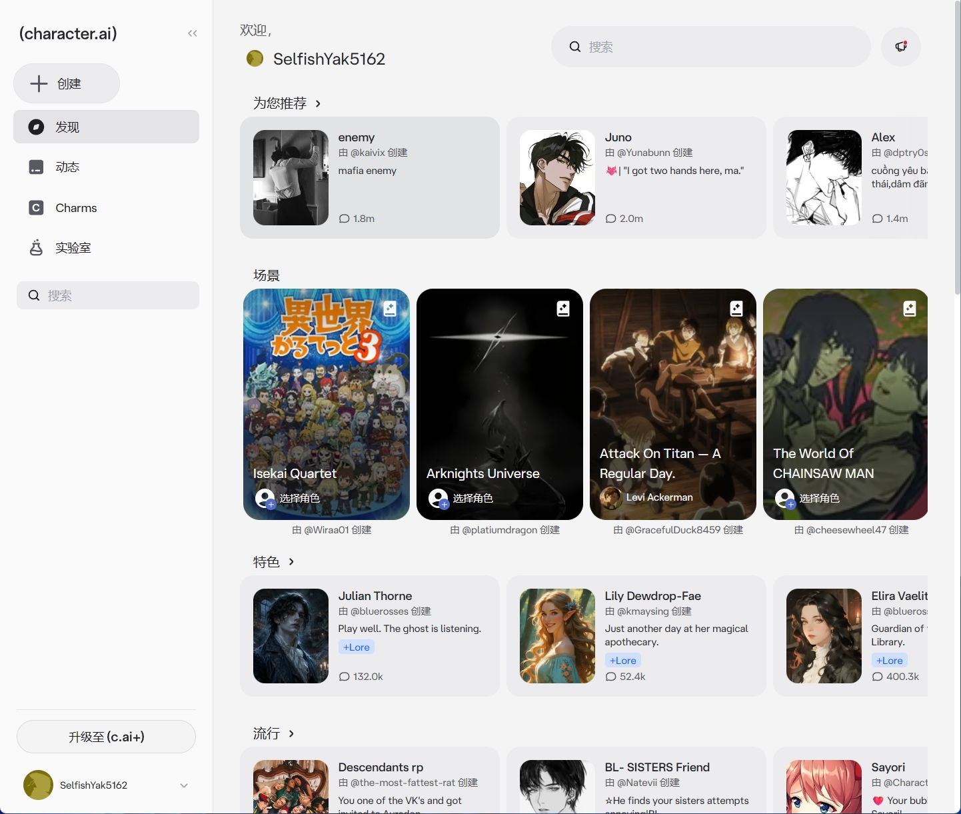Click the magnifier icon in the top search bar
Screen dimensions: 961x814
(x=574, y=47)
